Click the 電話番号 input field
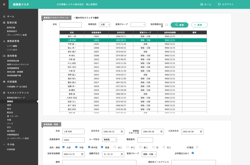Screen dimensions: 250x165 pos(145,140)
